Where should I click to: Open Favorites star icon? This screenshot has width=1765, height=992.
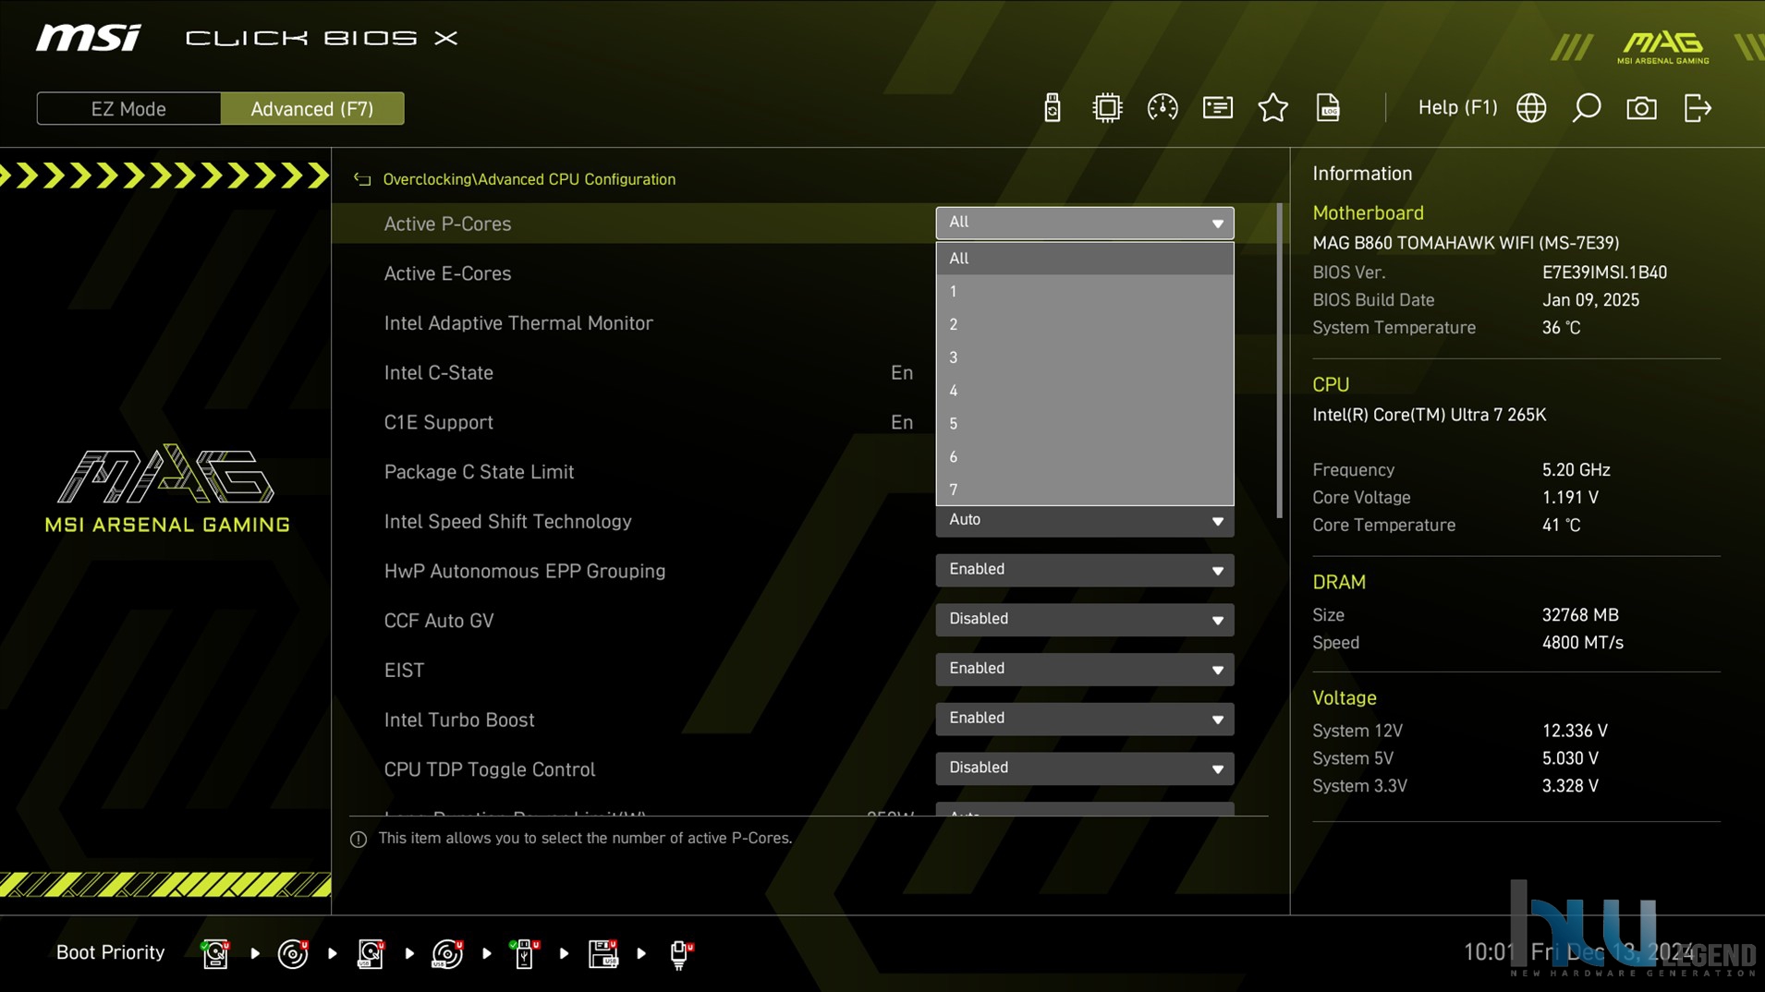pos(1272,108)
